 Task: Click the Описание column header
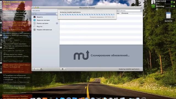(x=125, y=13)
